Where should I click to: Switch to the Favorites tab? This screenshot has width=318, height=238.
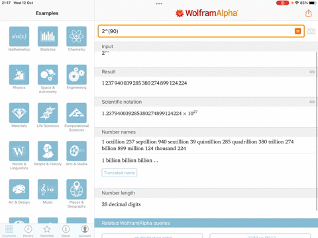click(x=47, y=231)
